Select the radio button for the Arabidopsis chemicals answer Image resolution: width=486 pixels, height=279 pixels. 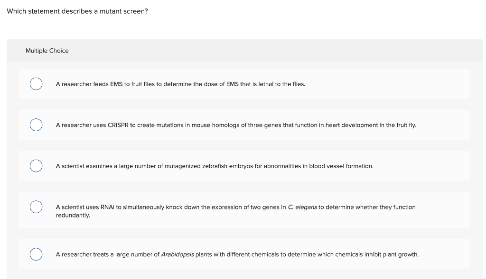pos(36,254)
